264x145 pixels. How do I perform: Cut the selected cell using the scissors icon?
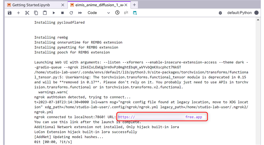click(27, 13)
